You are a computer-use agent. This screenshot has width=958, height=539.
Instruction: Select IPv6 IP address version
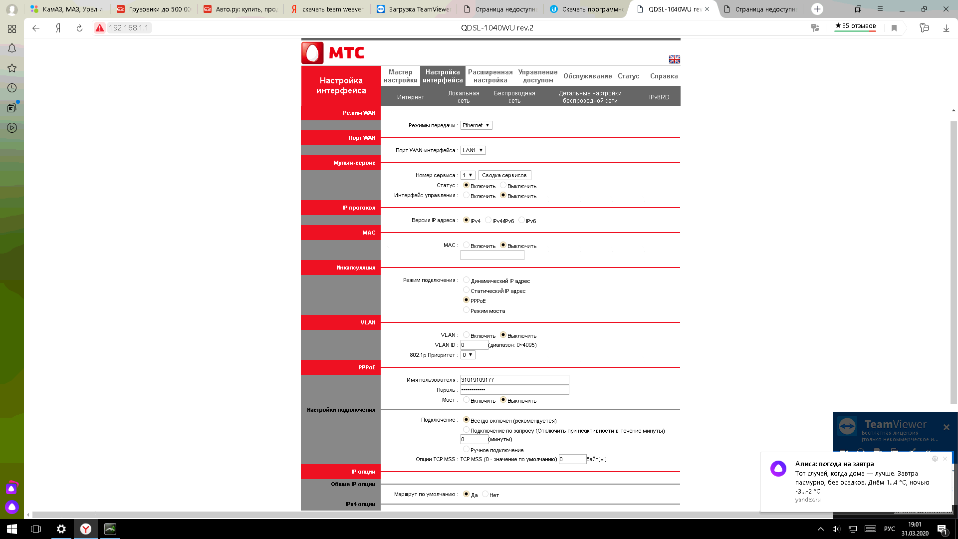pos(521,220)
